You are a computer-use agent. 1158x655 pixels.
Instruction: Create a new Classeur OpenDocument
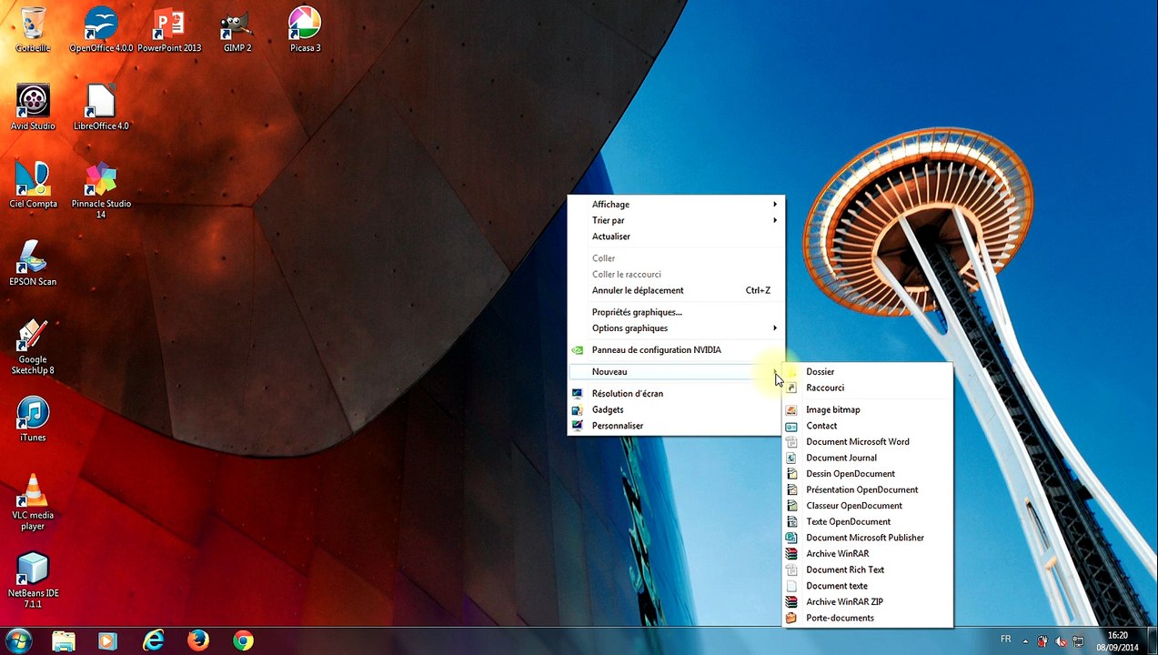pos(868,506)
